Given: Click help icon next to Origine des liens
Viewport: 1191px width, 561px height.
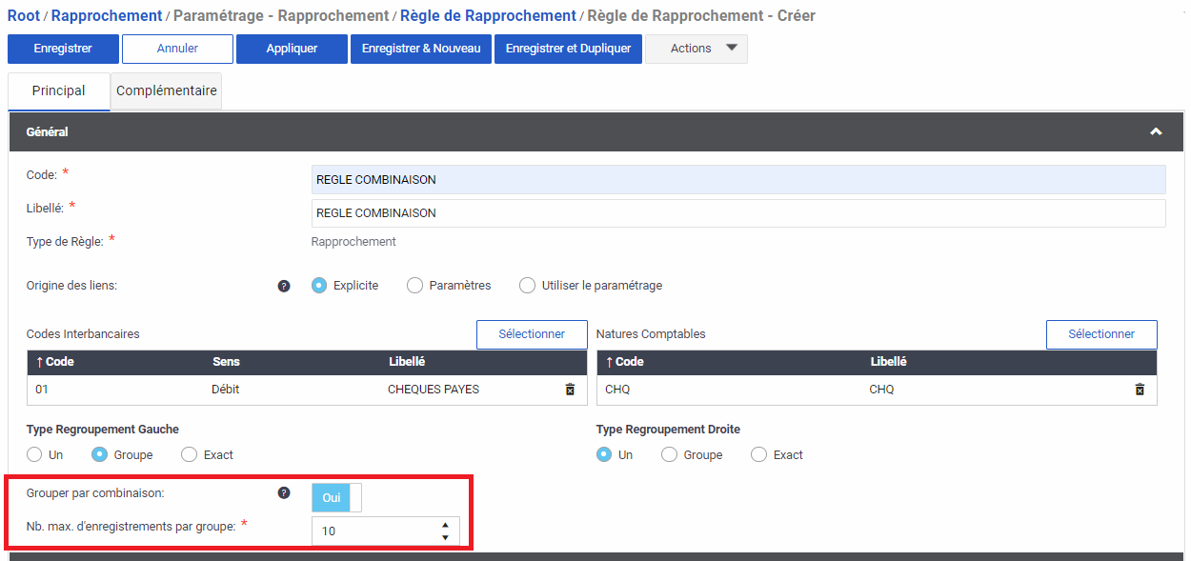Looking at the screenshot, I should click(284, 286).
